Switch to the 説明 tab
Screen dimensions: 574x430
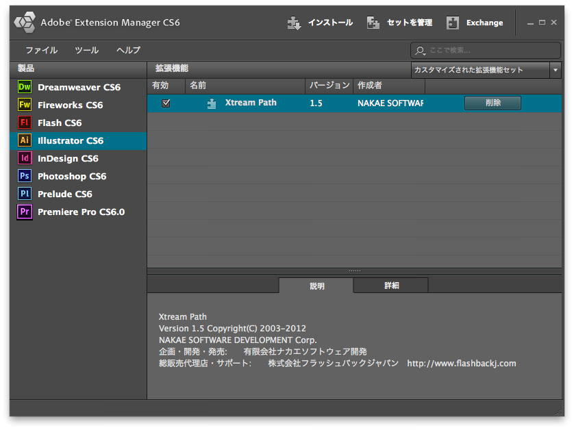(x=316, y=286)
